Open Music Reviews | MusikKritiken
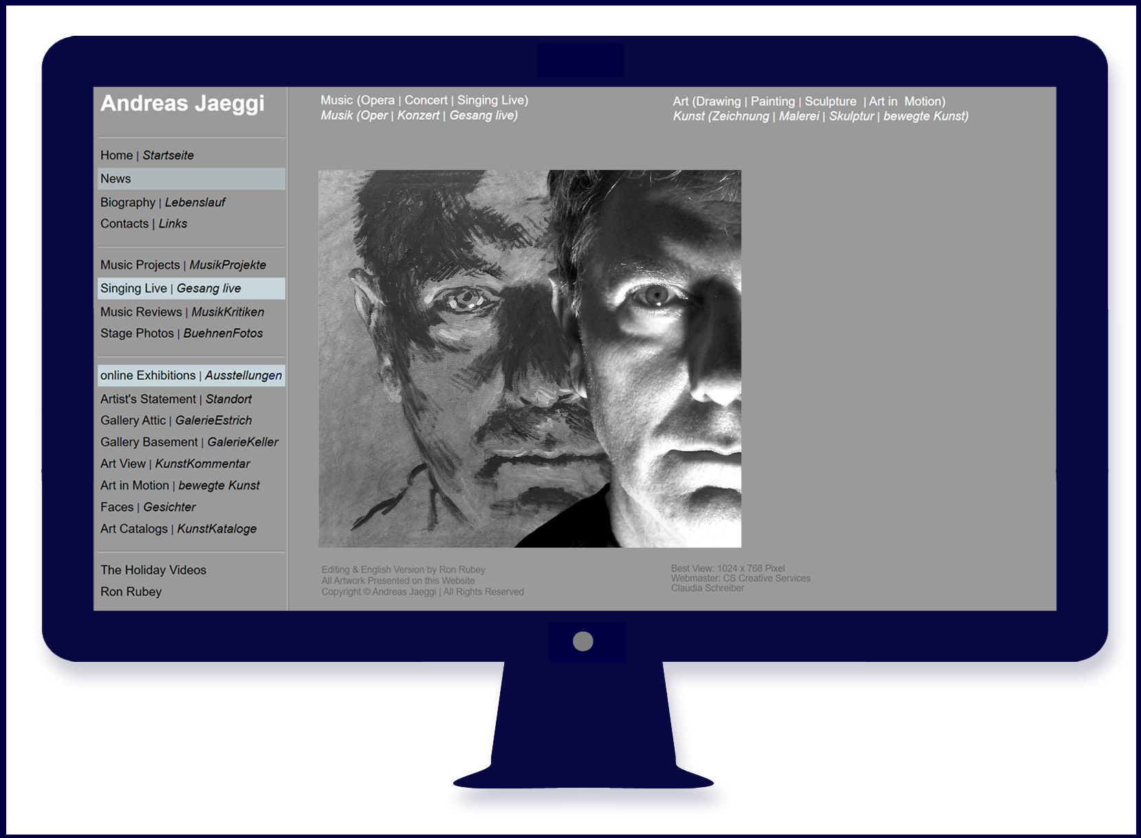Image resolution: width=1141 pixels, height=838 pixels. point(182,312)
